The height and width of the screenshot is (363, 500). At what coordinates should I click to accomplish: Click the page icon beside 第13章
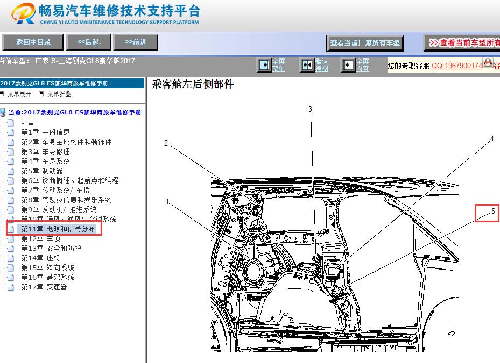click(11, 249)
